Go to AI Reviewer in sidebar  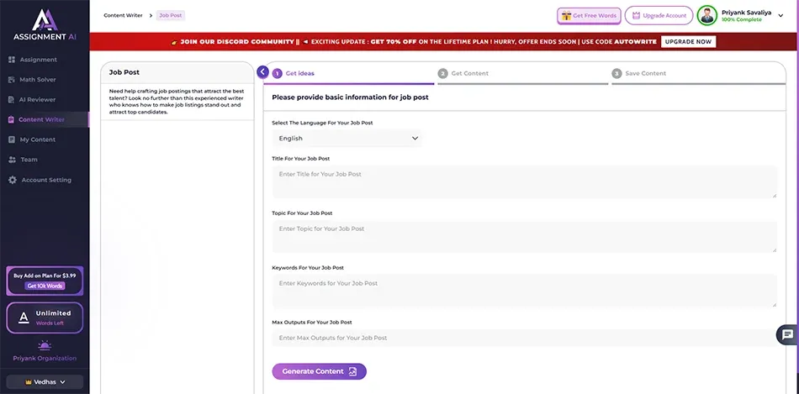point(37,100)
